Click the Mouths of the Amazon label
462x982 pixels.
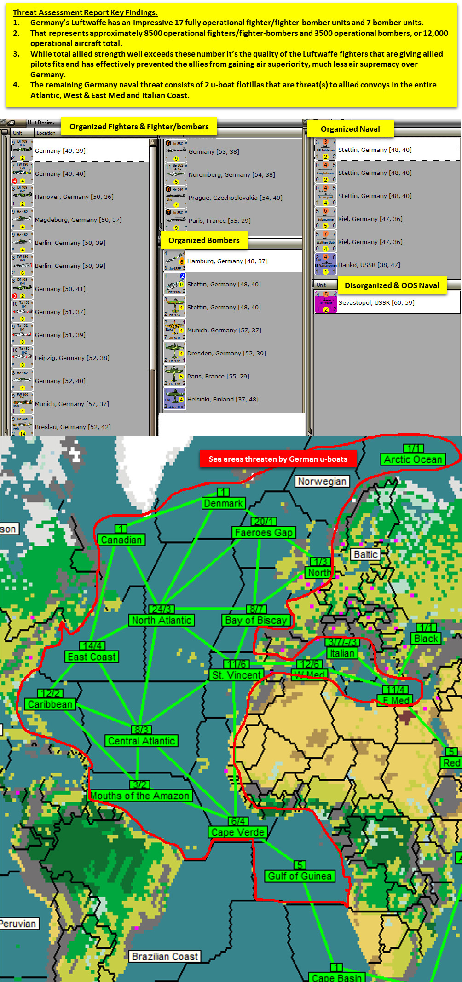point(140,795)
